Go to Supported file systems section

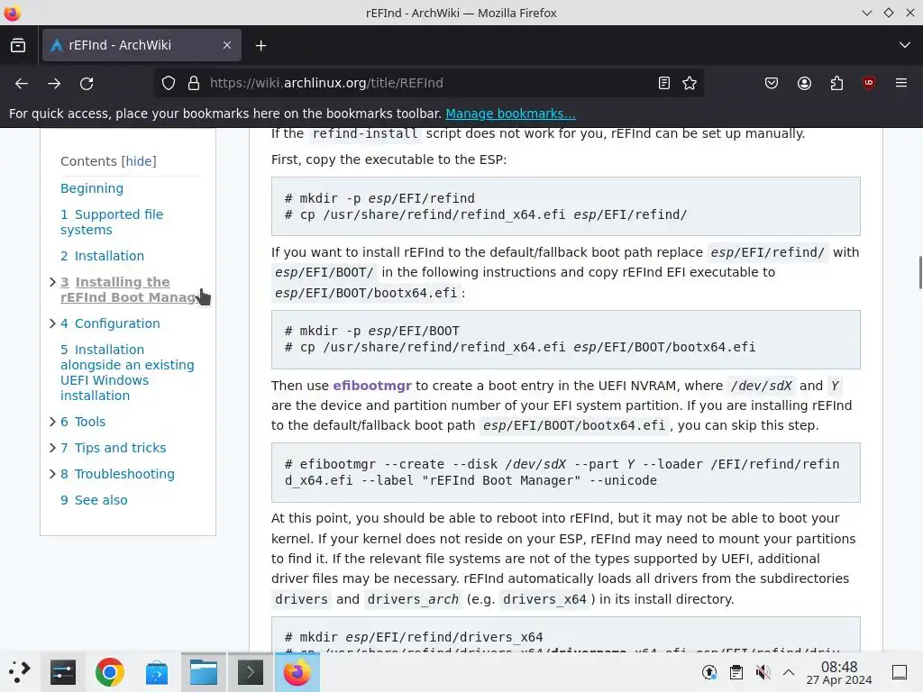click(112, 222)
